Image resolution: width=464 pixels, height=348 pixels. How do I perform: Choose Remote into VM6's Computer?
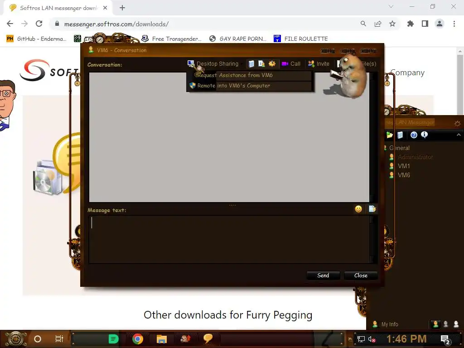[250, 86]
